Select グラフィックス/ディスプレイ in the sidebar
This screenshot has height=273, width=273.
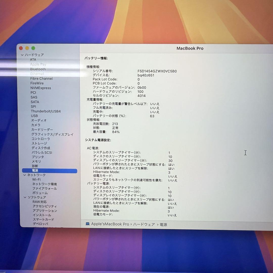tap(52, 134)
